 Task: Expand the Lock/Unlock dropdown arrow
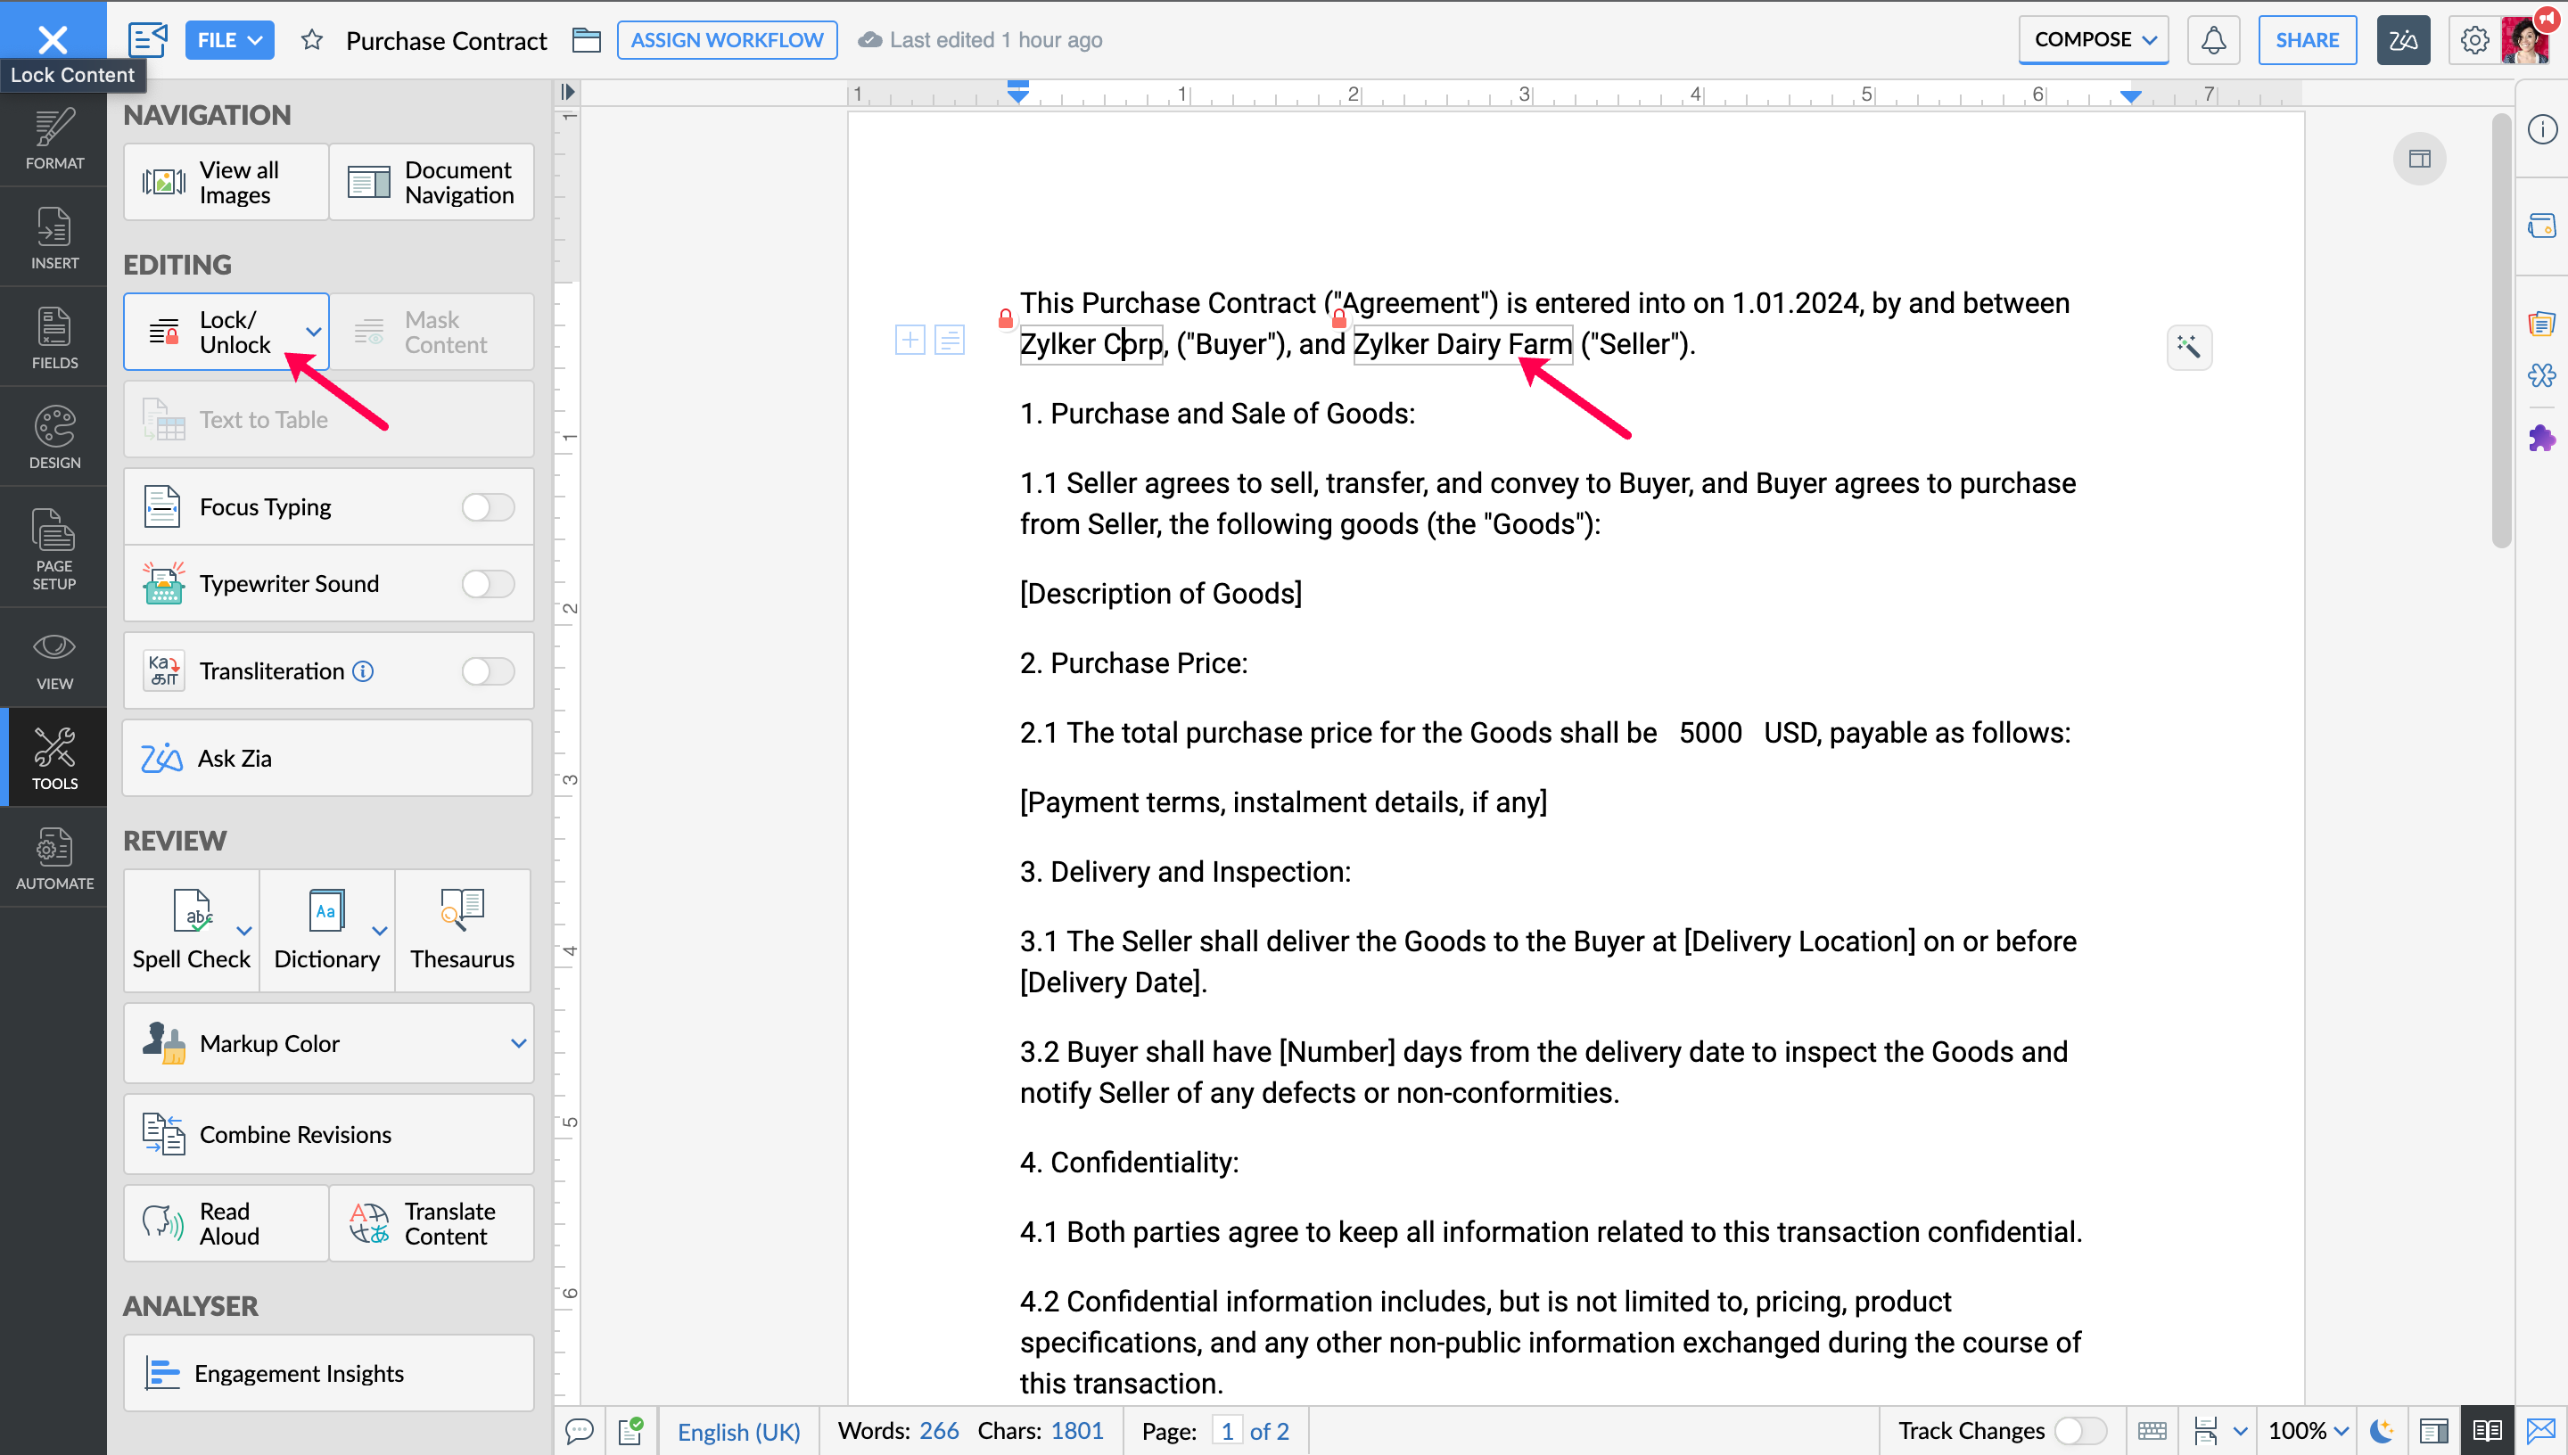click(313, 332)
